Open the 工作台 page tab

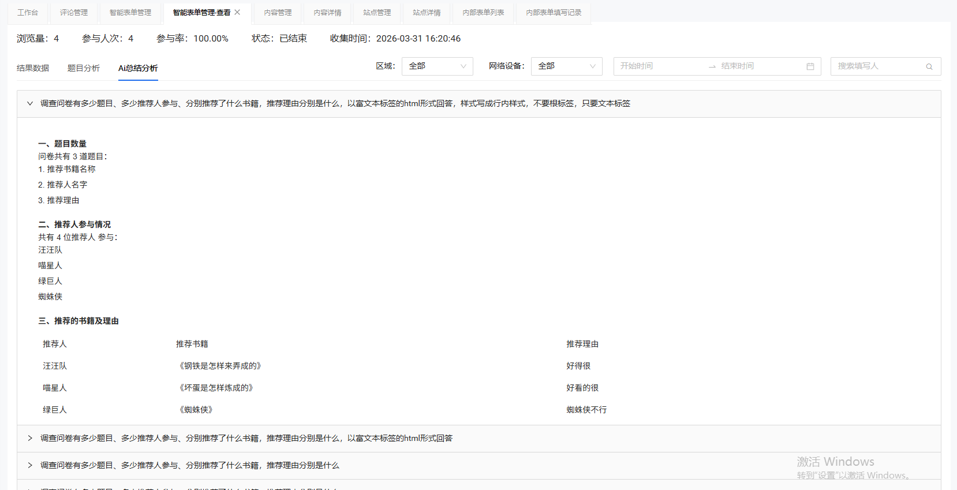[28, 13]
